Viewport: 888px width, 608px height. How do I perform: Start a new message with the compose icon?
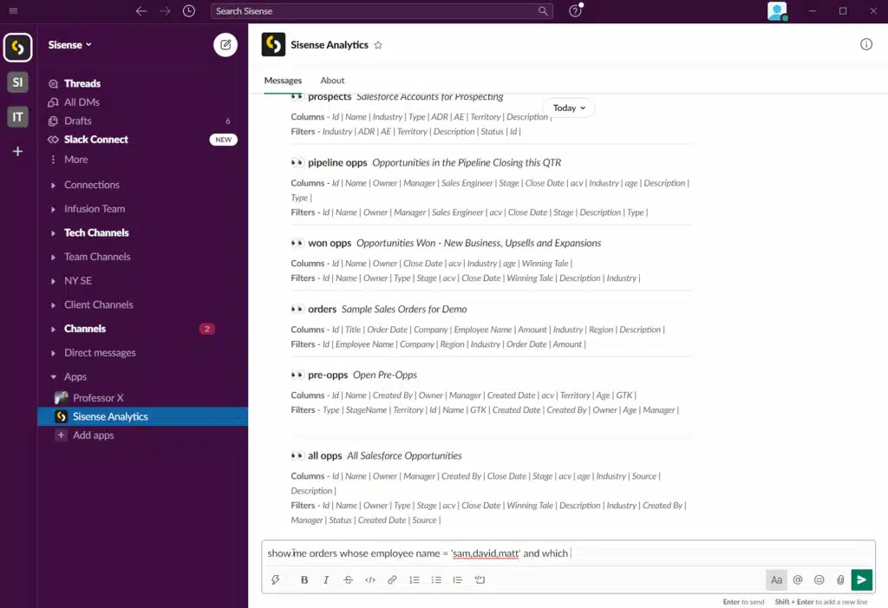click(x=225, y=44)
